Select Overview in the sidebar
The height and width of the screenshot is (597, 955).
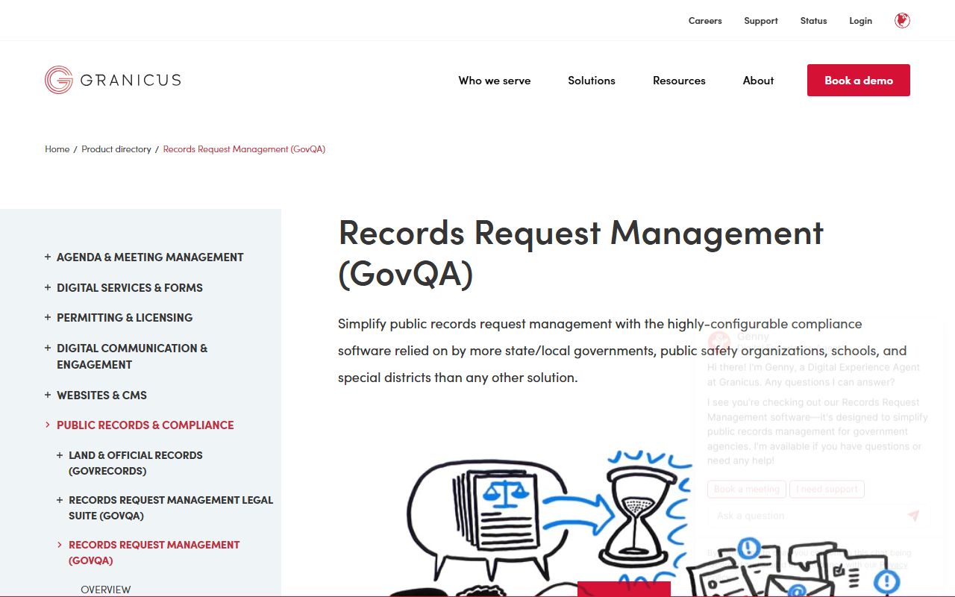click(105, 590)
